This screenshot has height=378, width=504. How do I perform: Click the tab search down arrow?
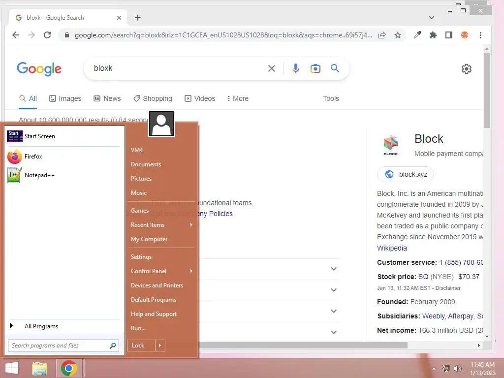[431, 18]
